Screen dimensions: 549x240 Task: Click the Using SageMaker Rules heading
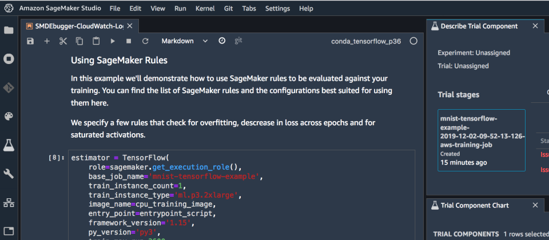pos(119,61)
